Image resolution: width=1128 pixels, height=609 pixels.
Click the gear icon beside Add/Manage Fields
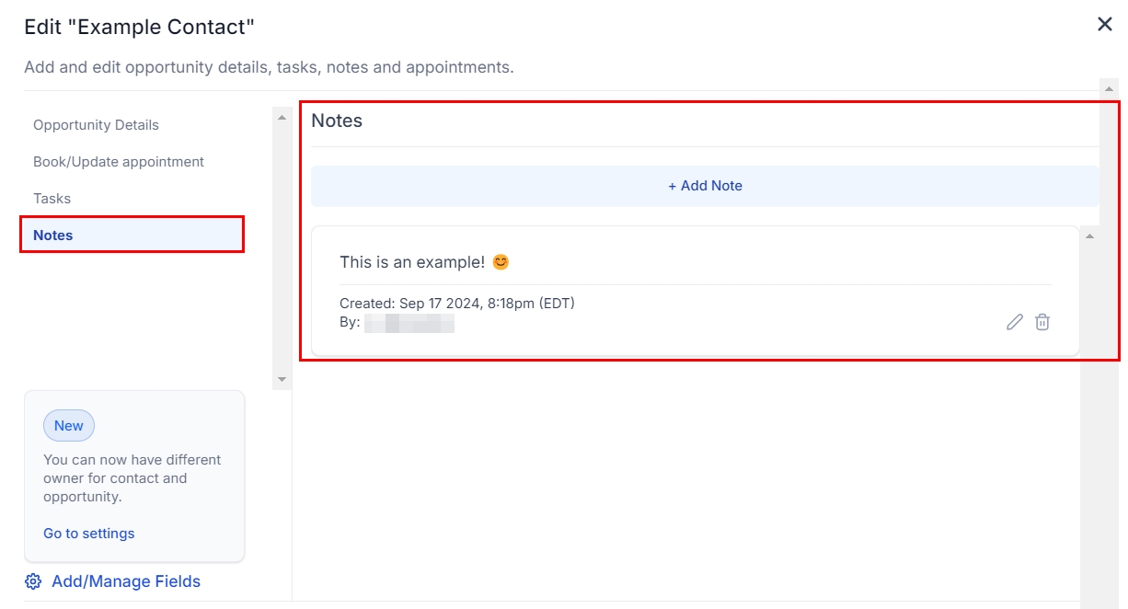point(33,581)
